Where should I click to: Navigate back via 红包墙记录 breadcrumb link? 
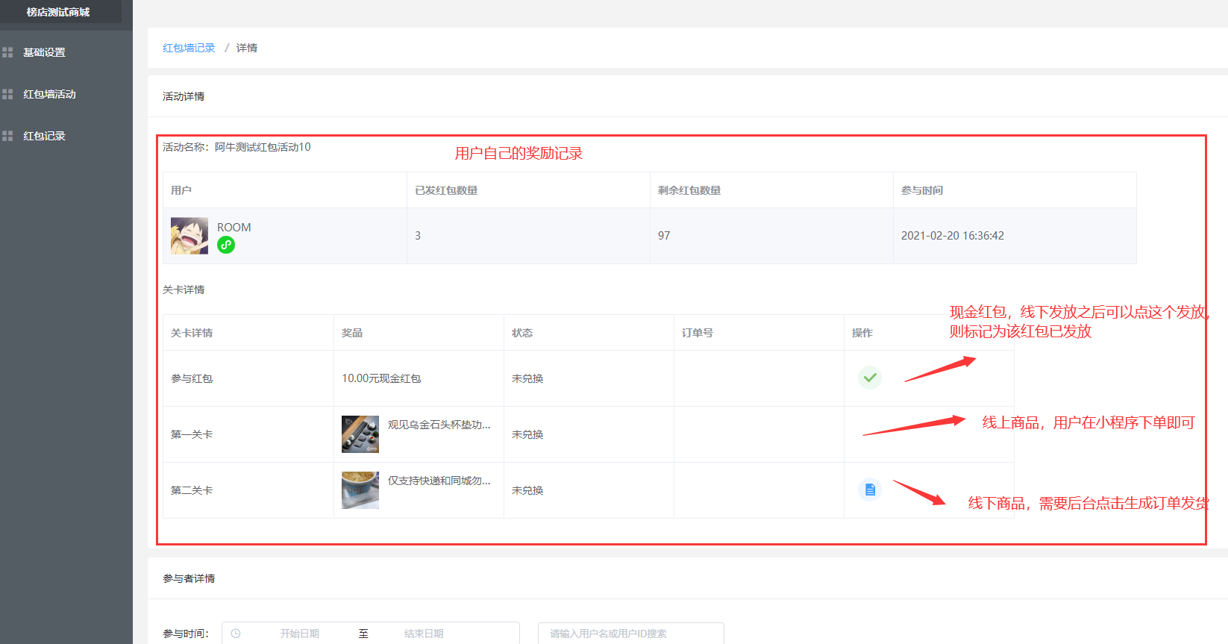[189, 48]
